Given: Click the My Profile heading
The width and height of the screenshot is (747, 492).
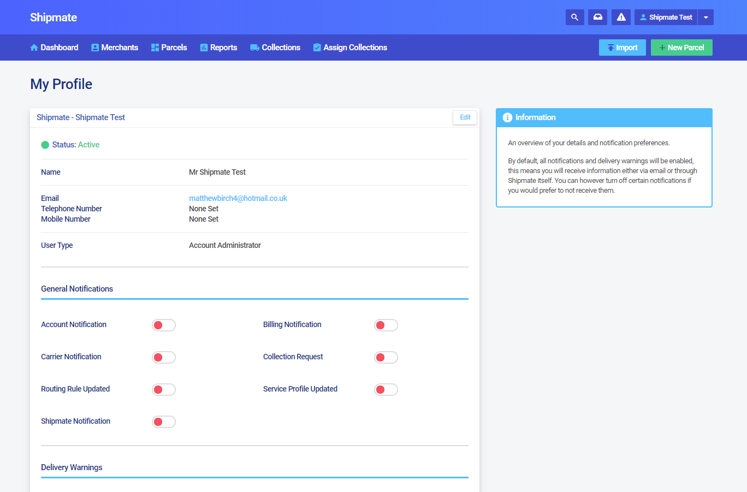Looking at the screenshot, I should (61, 84).
